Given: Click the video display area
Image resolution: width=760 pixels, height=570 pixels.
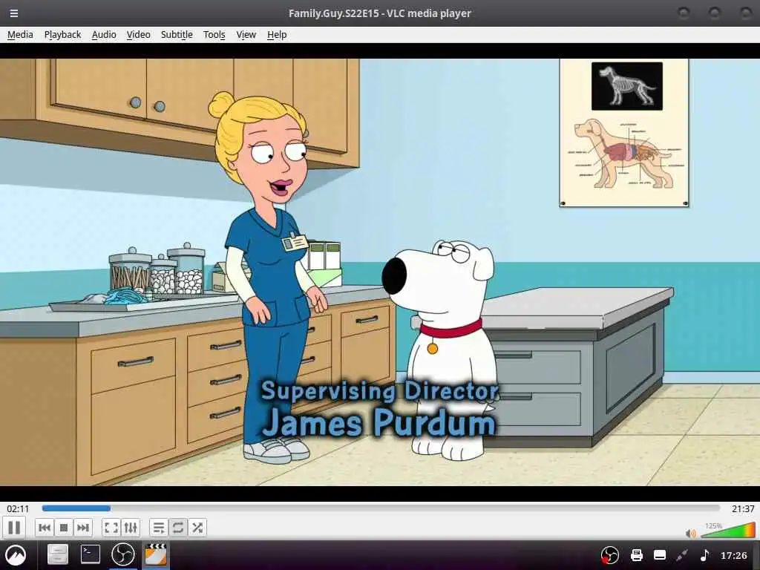Looking at the screenshot, I should [380, 272].
